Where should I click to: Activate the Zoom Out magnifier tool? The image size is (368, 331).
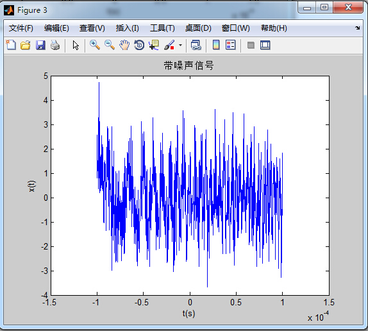tap(110, 45)
